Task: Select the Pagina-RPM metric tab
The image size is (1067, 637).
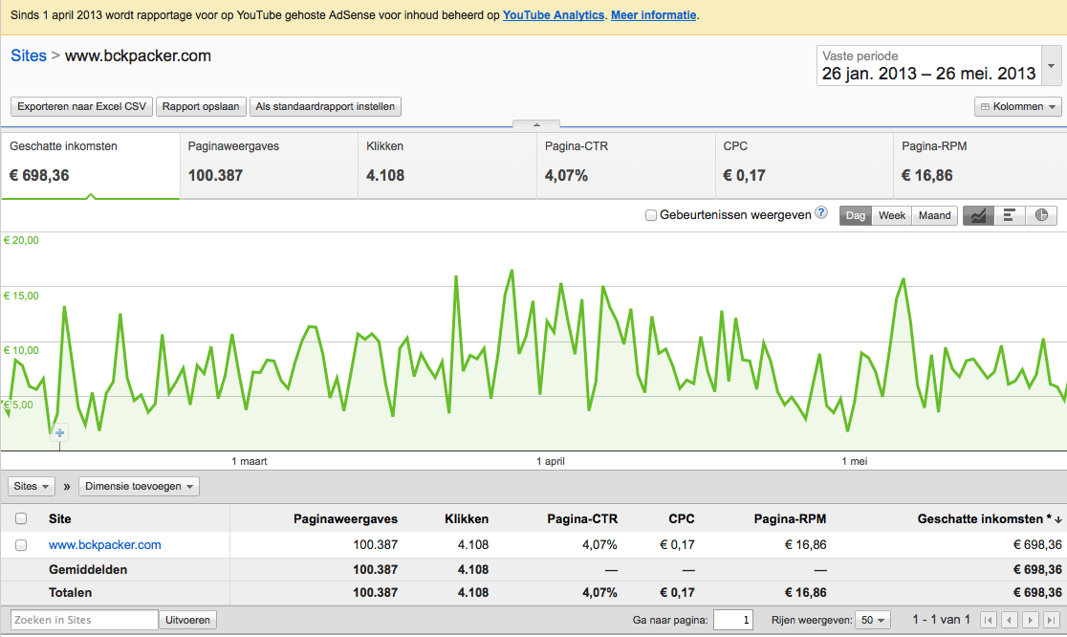Action: [980, 165]
